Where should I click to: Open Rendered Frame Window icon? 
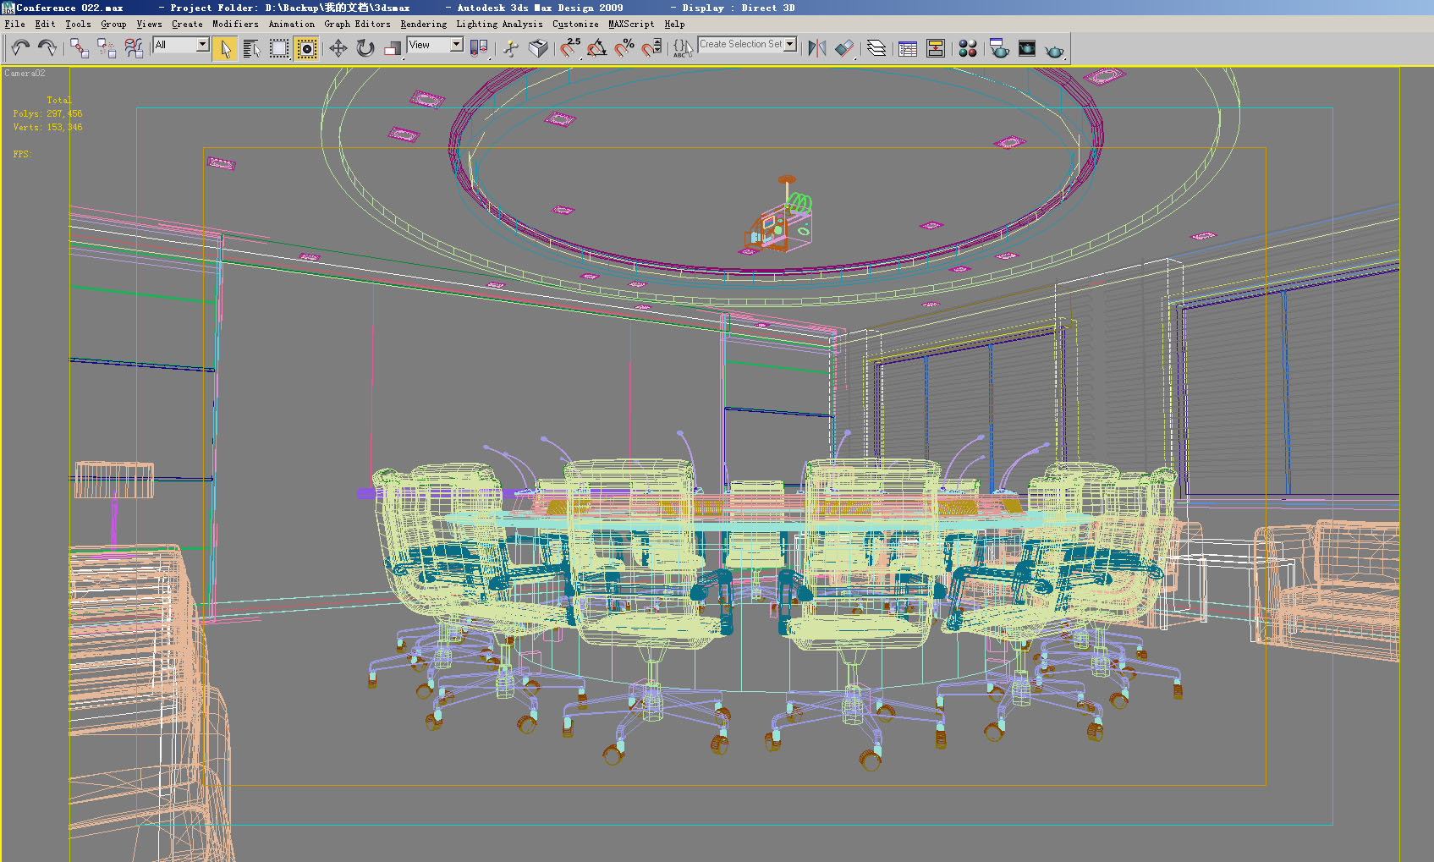[x=1027, y=48]
